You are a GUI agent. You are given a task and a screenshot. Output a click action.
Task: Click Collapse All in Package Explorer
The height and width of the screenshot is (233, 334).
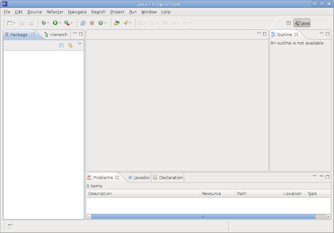(62, 45)
